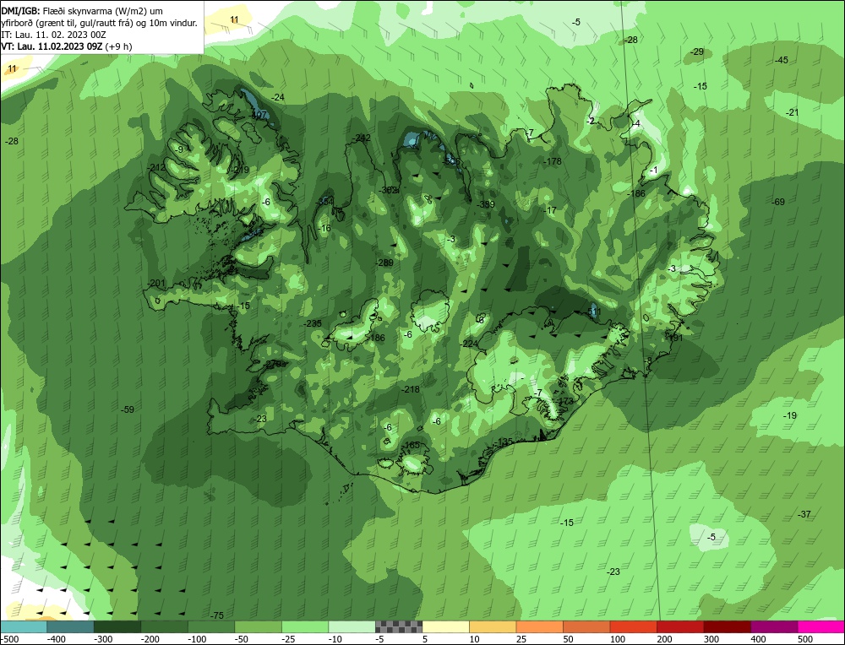The image size is (845, 645).
Task: Click the -218 map value
Action: click(410, 389)
